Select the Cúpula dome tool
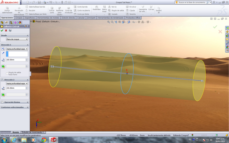The image size is (229, 143). (130, 10)
